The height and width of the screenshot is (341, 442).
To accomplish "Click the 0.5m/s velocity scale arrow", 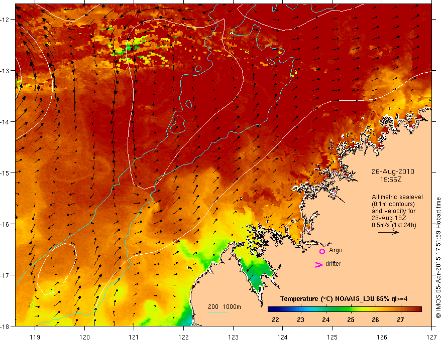I will (x=388, y=232).
